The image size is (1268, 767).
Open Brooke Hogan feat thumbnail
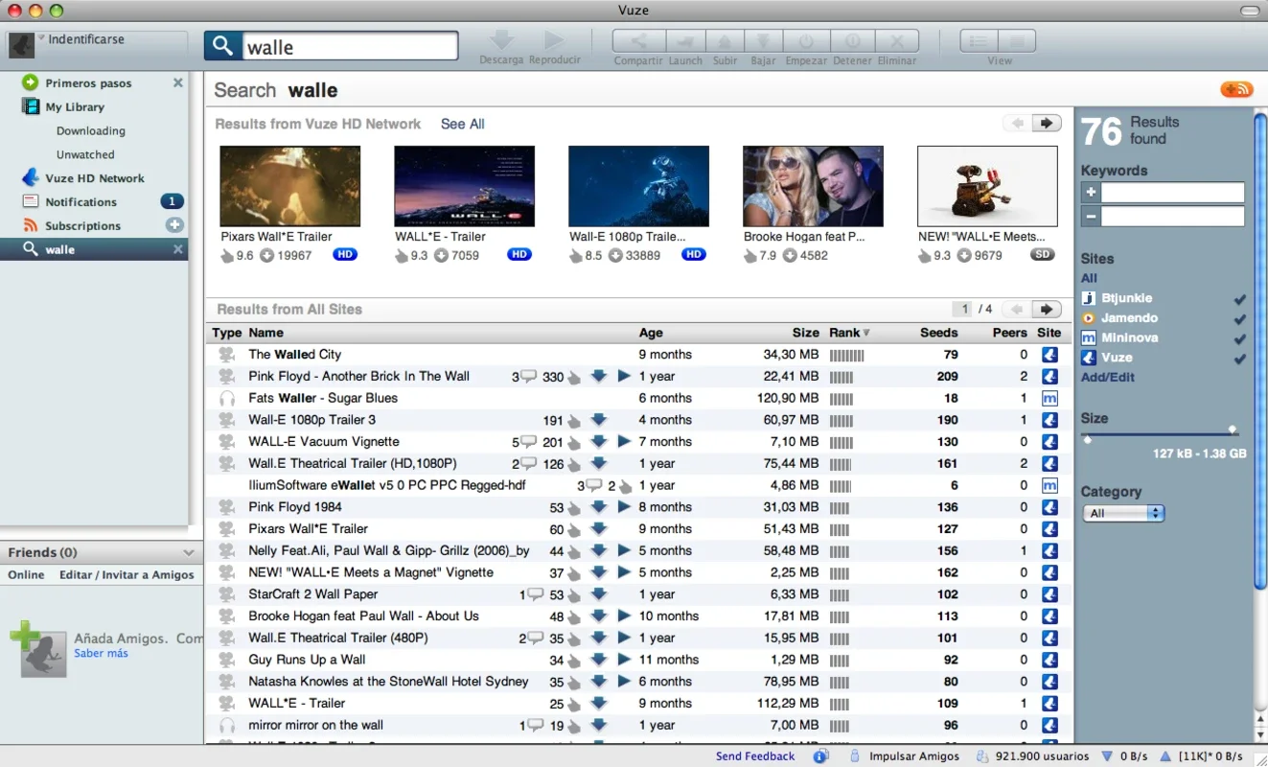(x=813, y=186)
